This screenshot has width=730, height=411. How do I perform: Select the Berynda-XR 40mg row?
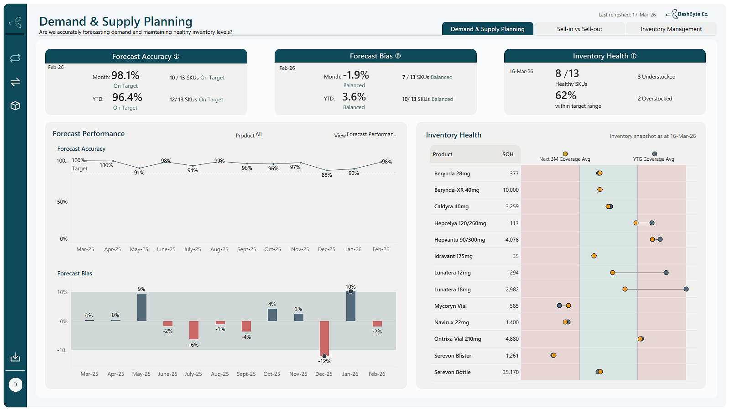pyautogui.click(x=563, y=190)
